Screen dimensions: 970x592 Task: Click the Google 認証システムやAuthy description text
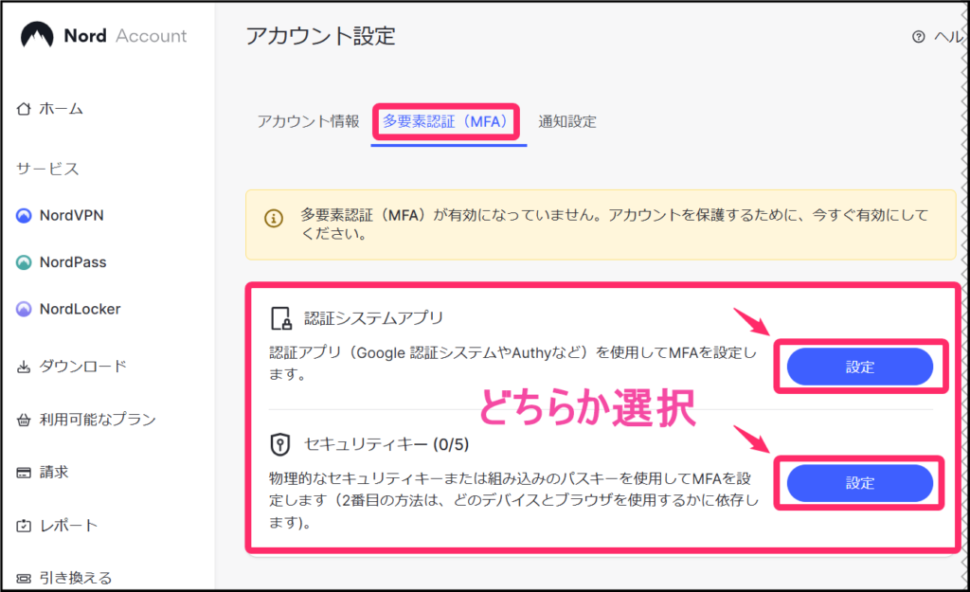(x=512, y=363)
